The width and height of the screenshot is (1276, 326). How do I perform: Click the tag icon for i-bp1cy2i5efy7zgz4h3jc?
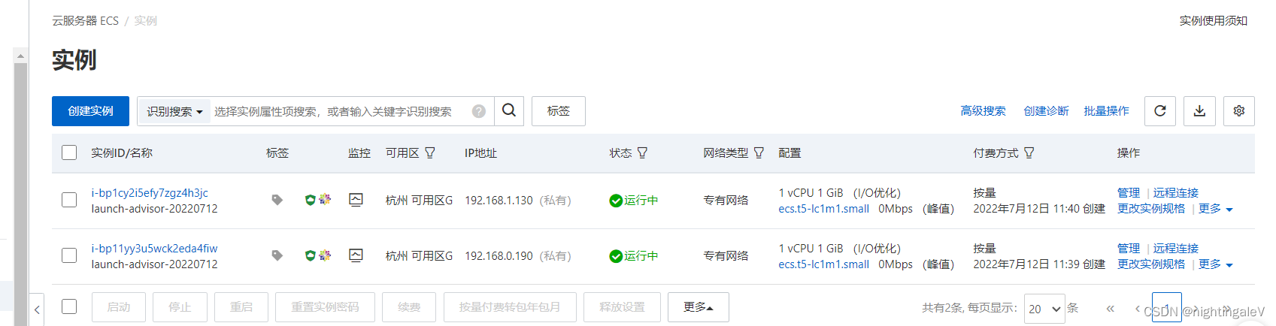click(x=277, y=200)
